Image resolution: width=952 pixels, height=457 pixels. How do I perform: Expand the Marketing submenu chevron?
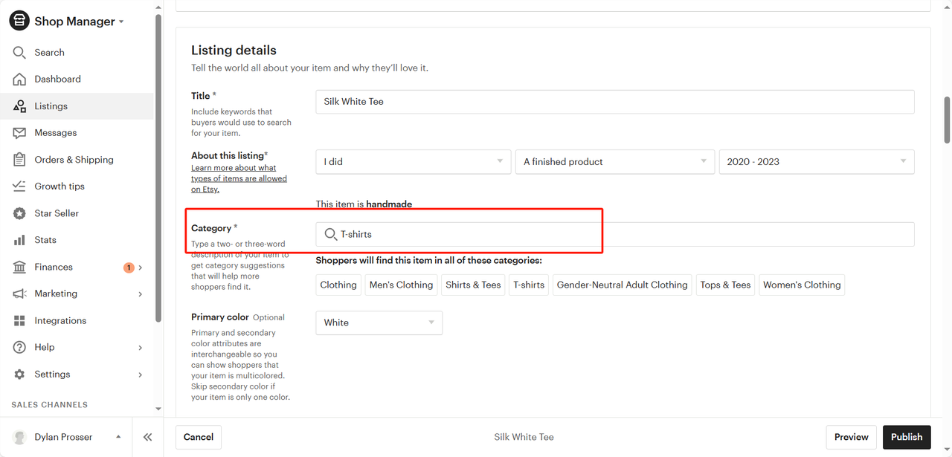tap(141, 294)
